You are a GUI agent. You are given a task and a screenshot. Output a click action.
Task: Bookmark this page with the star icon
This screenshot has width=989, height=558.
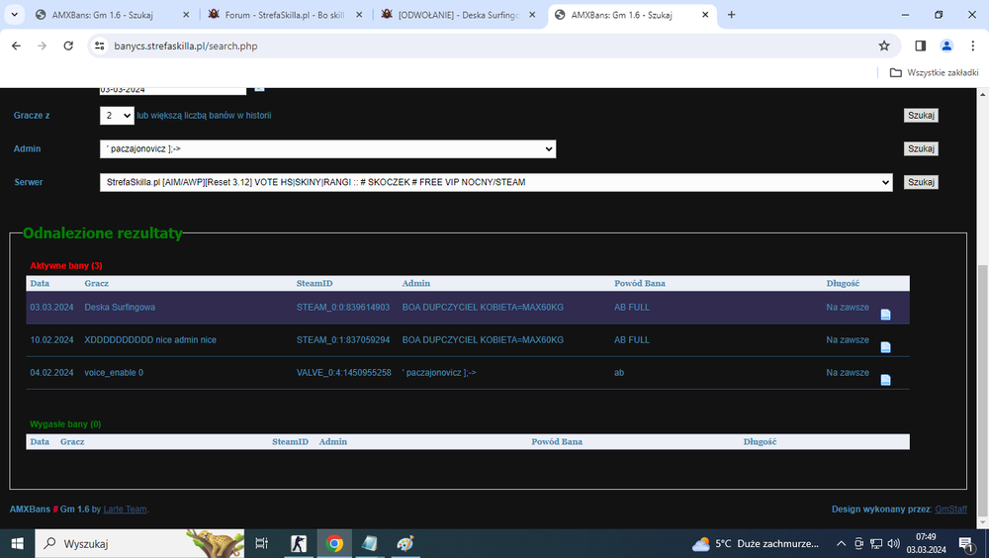coord(883,46)
